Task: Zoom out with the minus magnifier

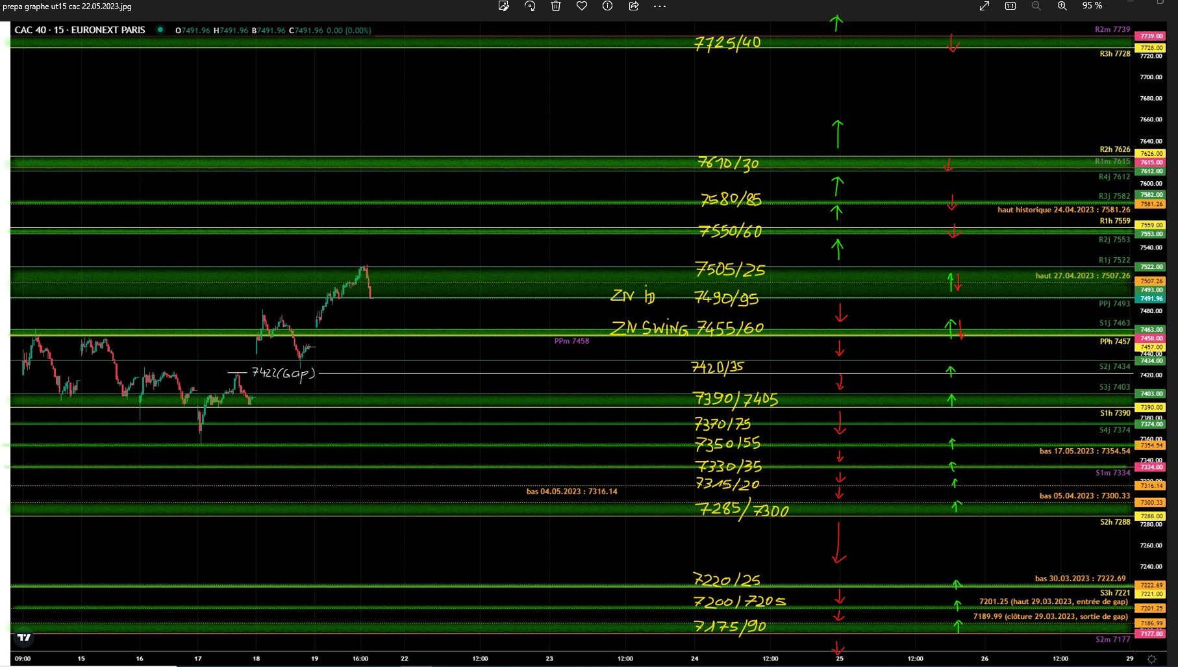Action: coord(1036,6)
